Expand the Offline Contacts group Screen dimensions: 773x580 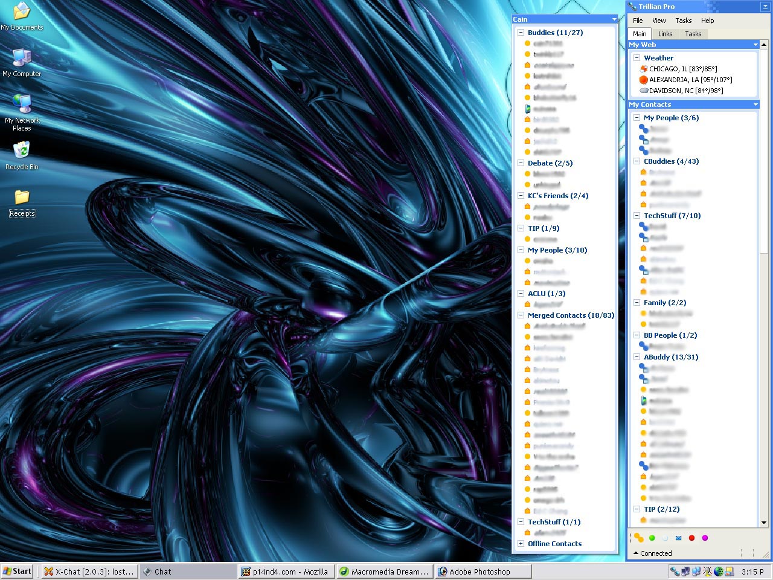521,543
